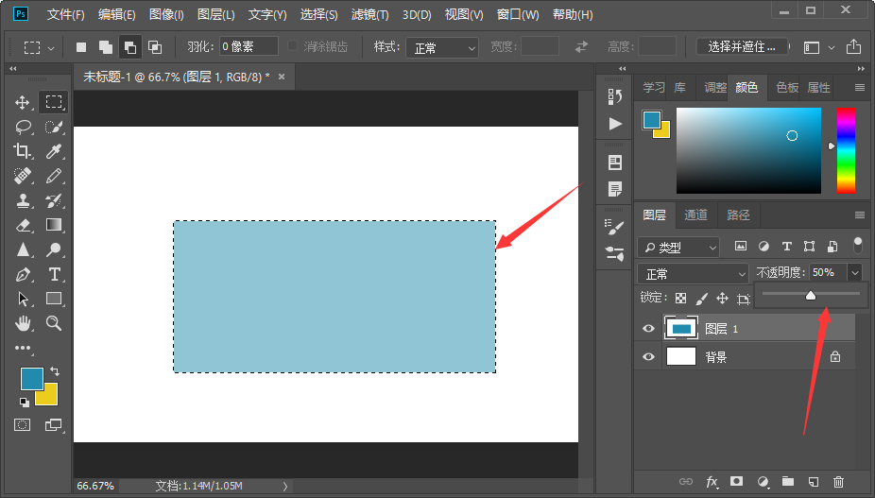Change the screen mode
This screenshot has width=875, height=498.
click(53, 425)
